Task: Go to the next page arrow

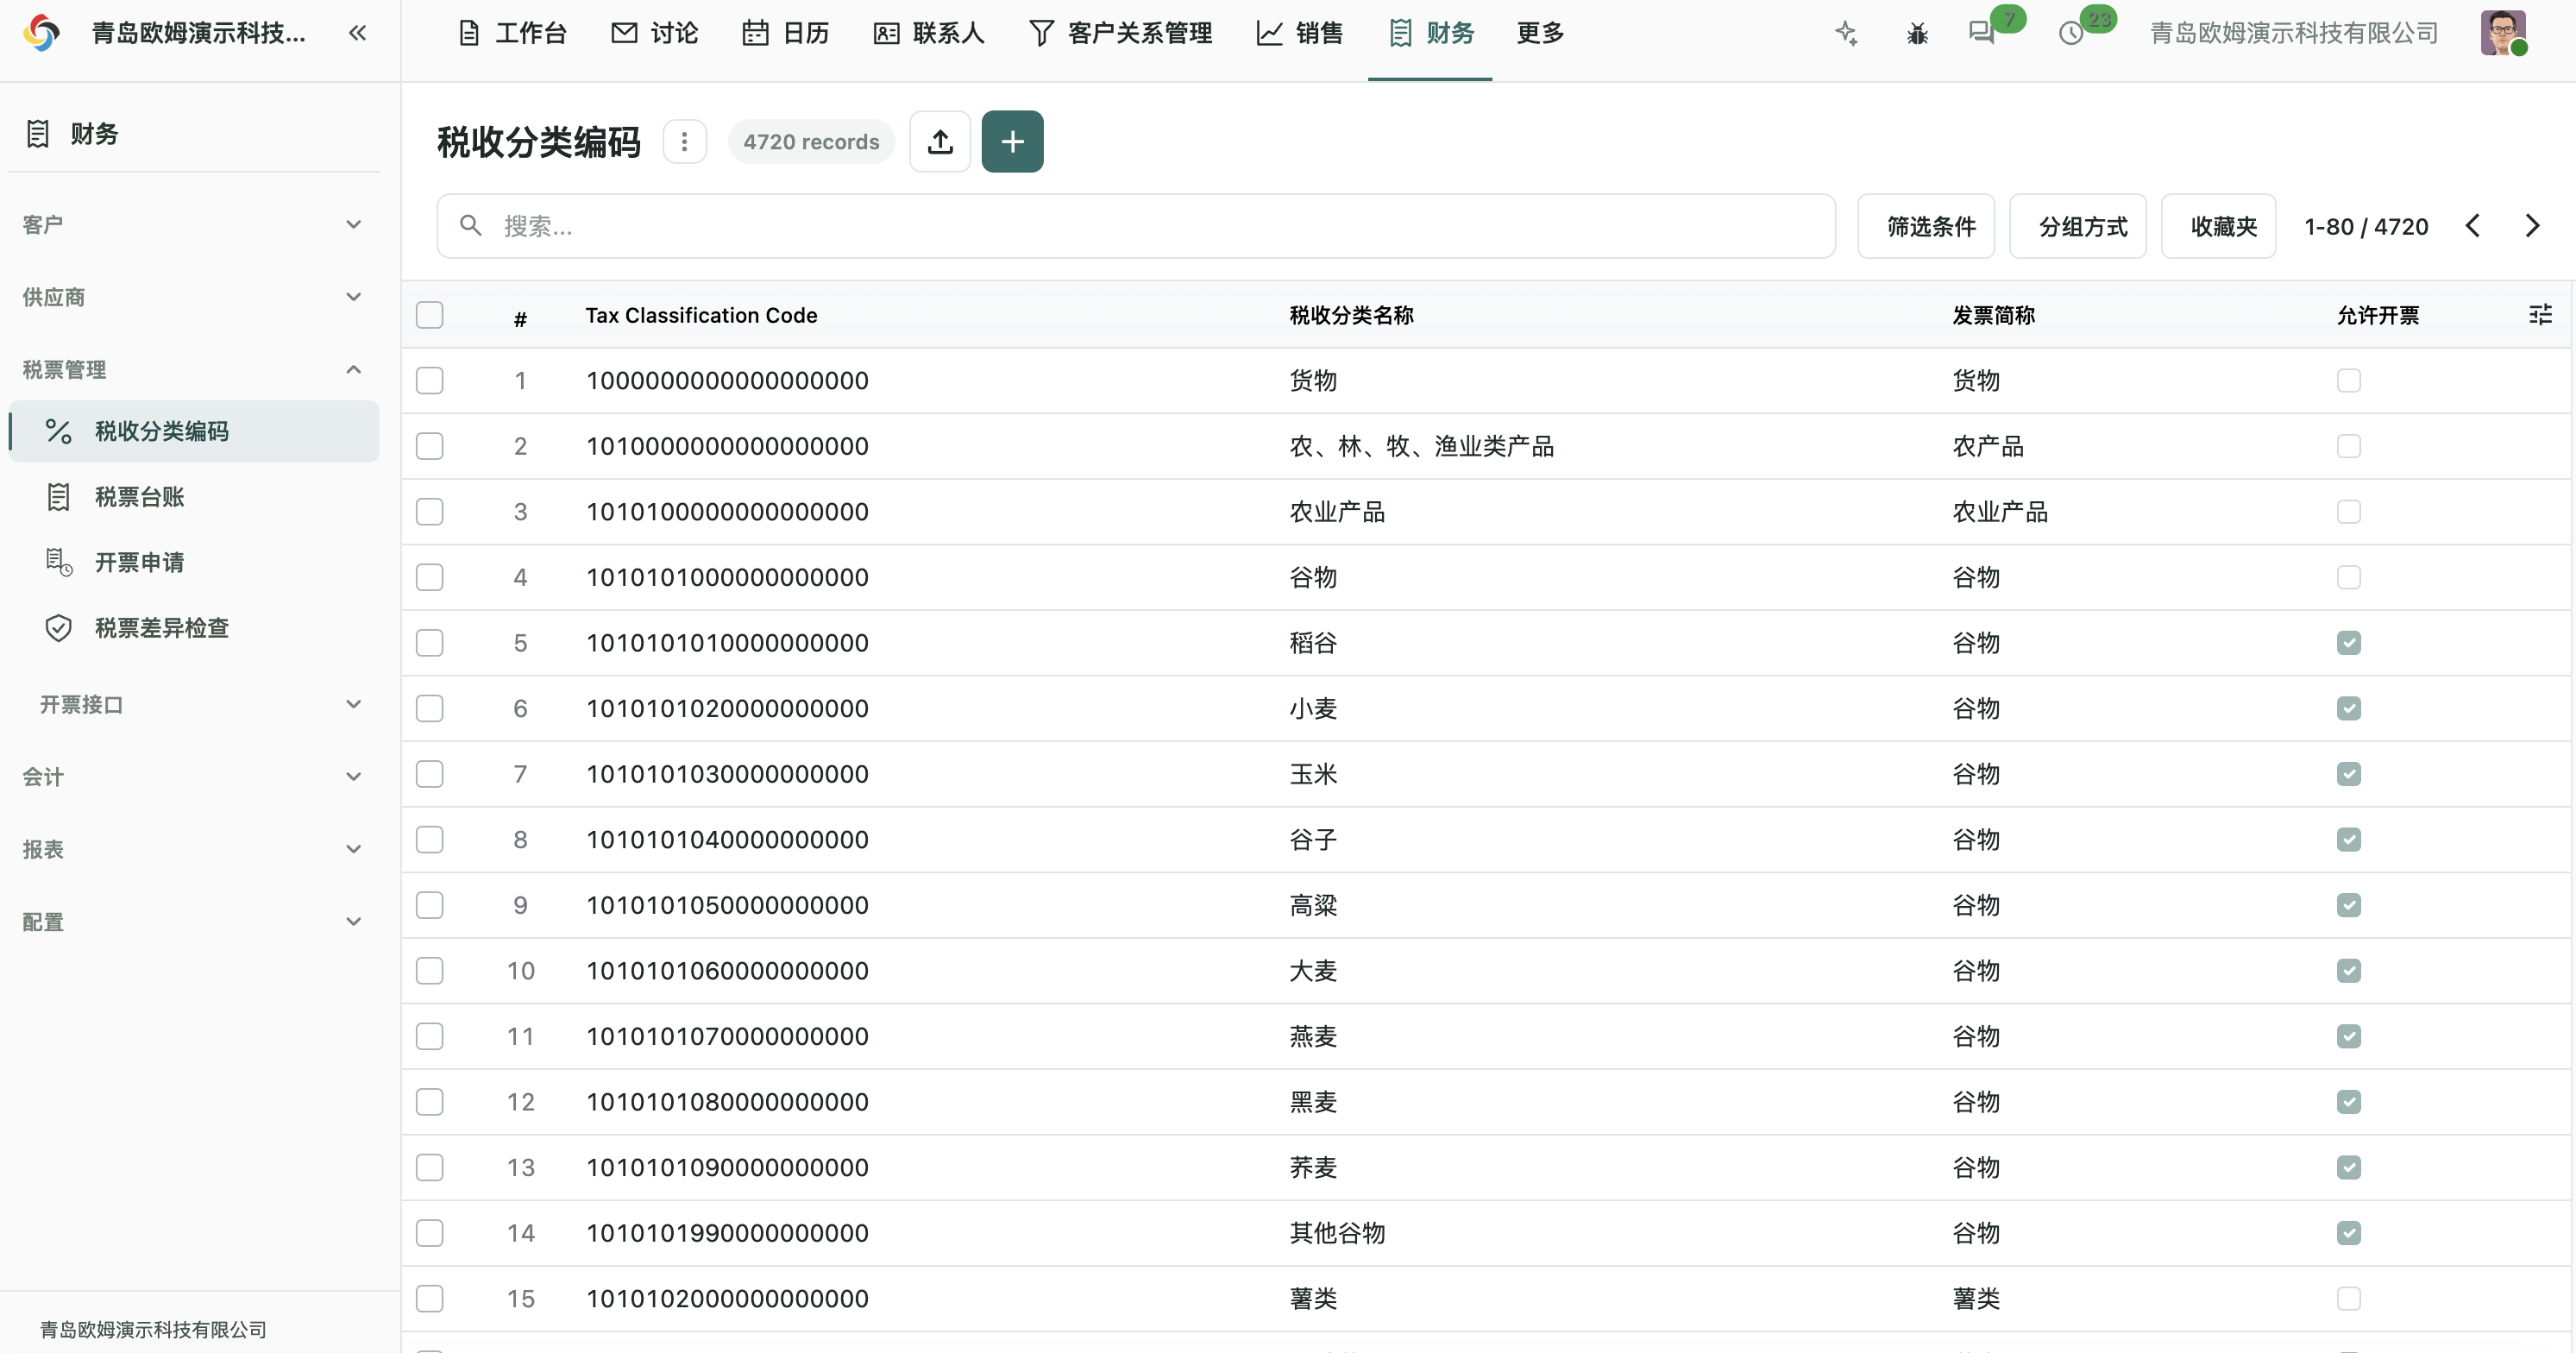Action: (2532, 226)
